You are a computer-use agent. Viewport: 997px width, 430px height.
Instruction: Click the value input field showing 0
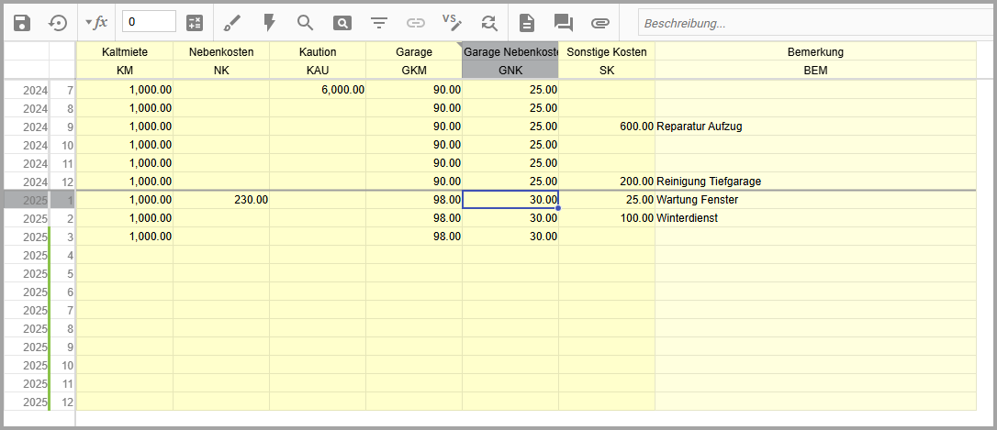click(x=149, y=22)
